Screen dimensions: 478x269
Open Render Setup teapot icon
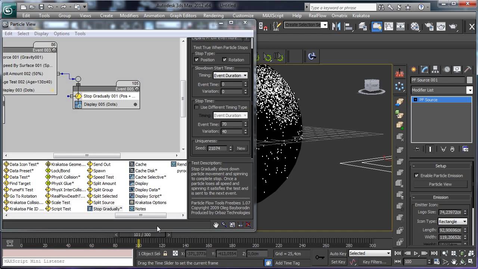tap(428, 26)
